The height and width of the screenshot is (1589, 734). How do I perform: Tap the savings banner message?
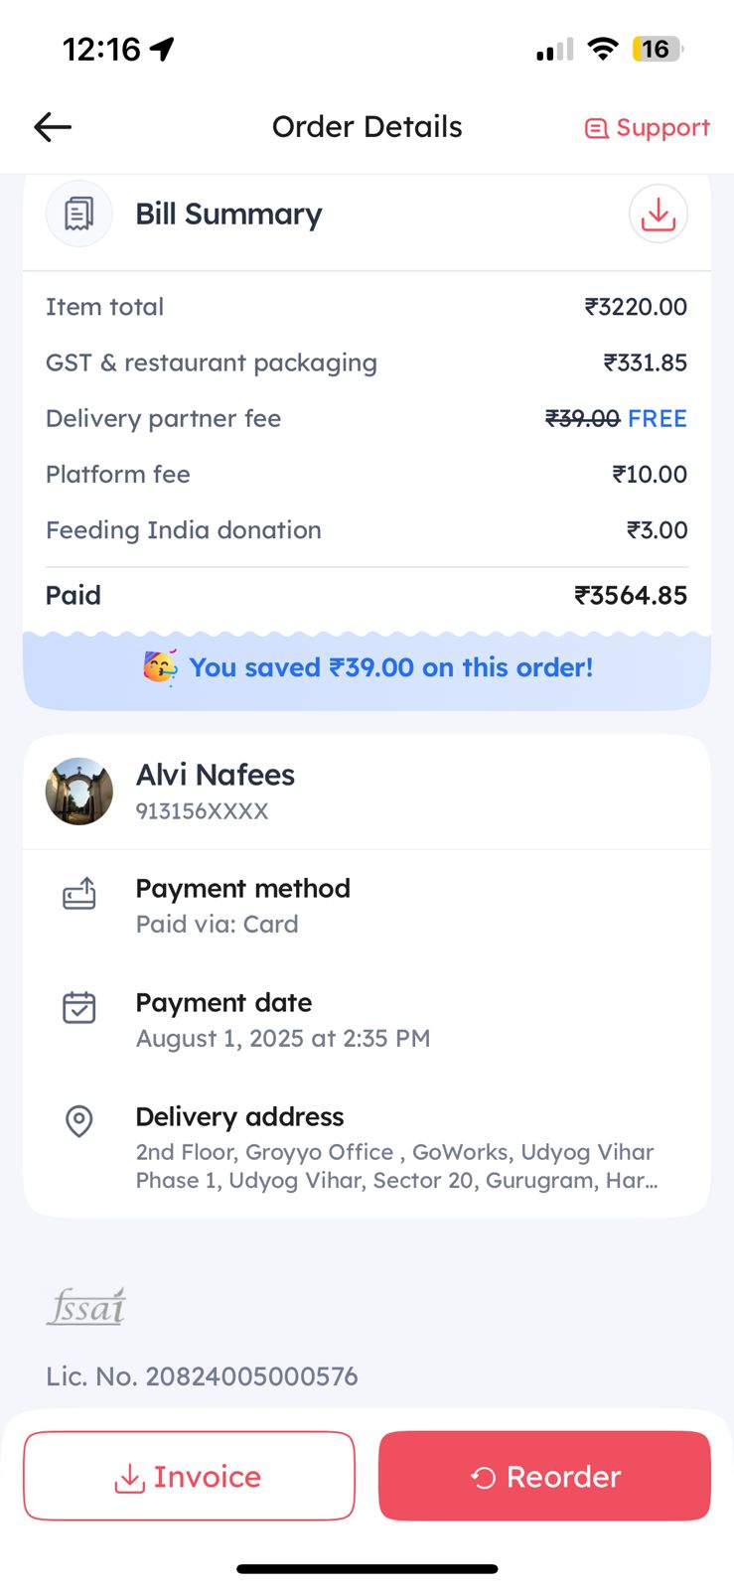click(390, 667)
